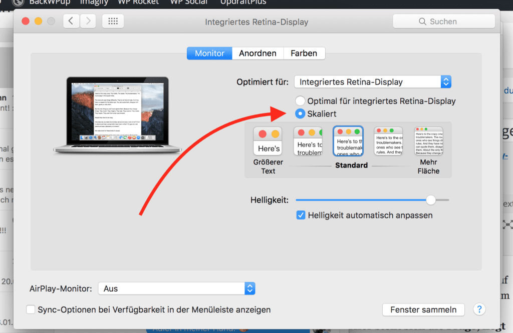Select the Standard scaling thumbnail
The image size is (513, 333).
(x=348, y=141)
